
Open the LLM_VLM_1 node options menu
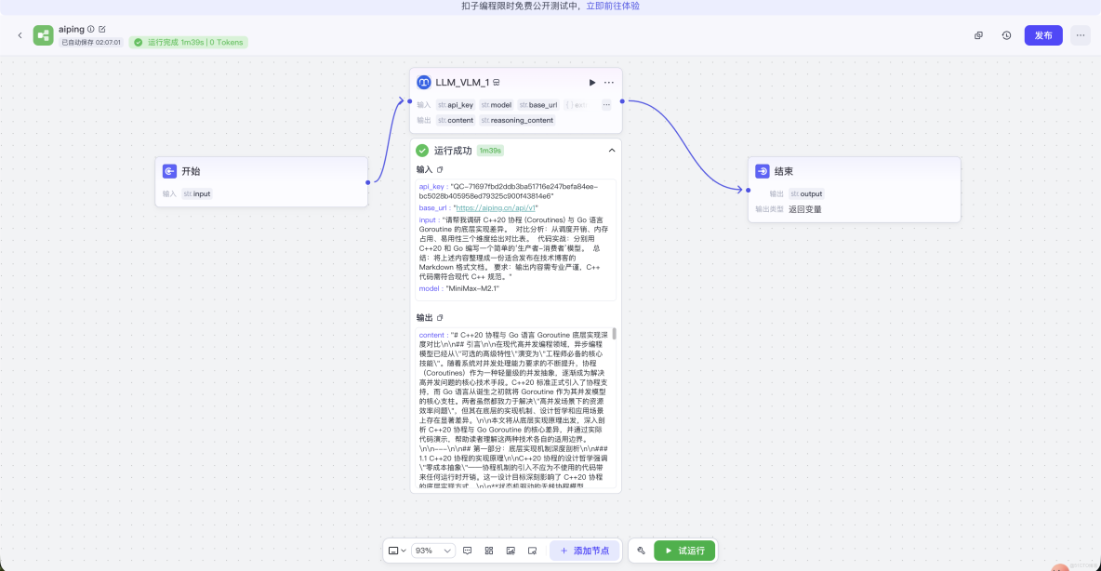click(609, 82)
